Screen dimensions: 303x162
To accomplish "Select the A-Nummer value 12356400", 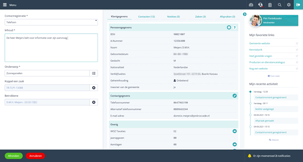I will [179, 41].
